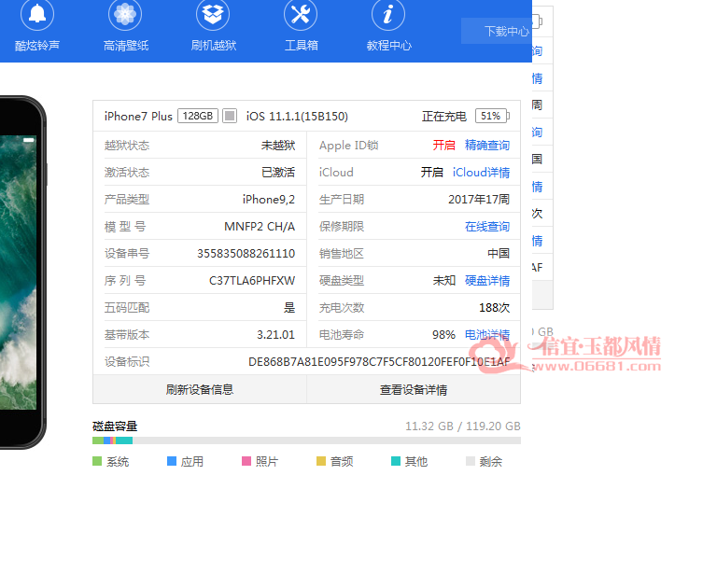Click the 正在充电 charging status text

(444, 117)
